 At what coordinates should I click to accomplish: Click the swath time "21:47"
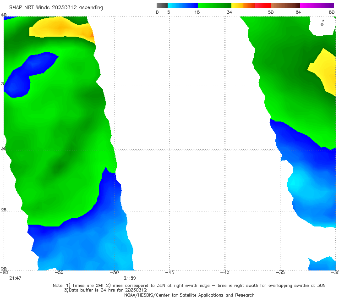point(15,278)
